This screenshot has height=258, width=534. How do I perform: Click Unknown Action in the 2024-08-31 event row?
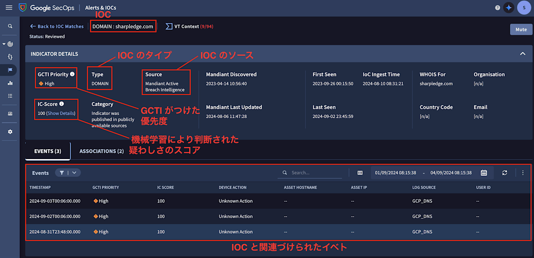[x=235, y=232]
